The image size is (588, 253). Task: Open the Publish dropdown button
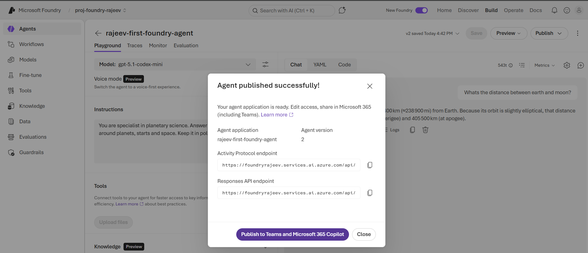point(549,33)
